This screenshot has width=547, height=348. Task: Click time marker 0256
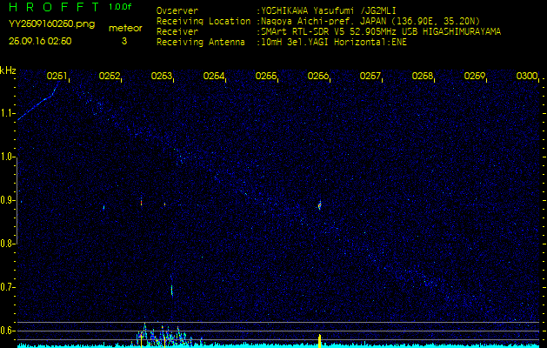click(318, 76)
